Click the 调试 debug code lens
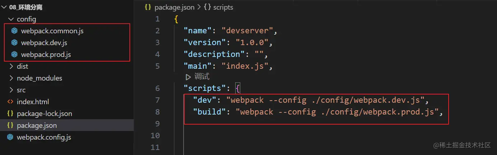The height and width of the screenshot is (155, 497). 202,77
